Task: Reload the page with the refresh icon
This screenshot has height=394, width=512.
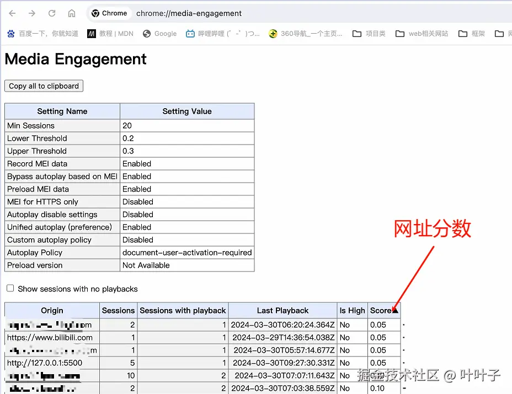Action: tap(52, 13)
